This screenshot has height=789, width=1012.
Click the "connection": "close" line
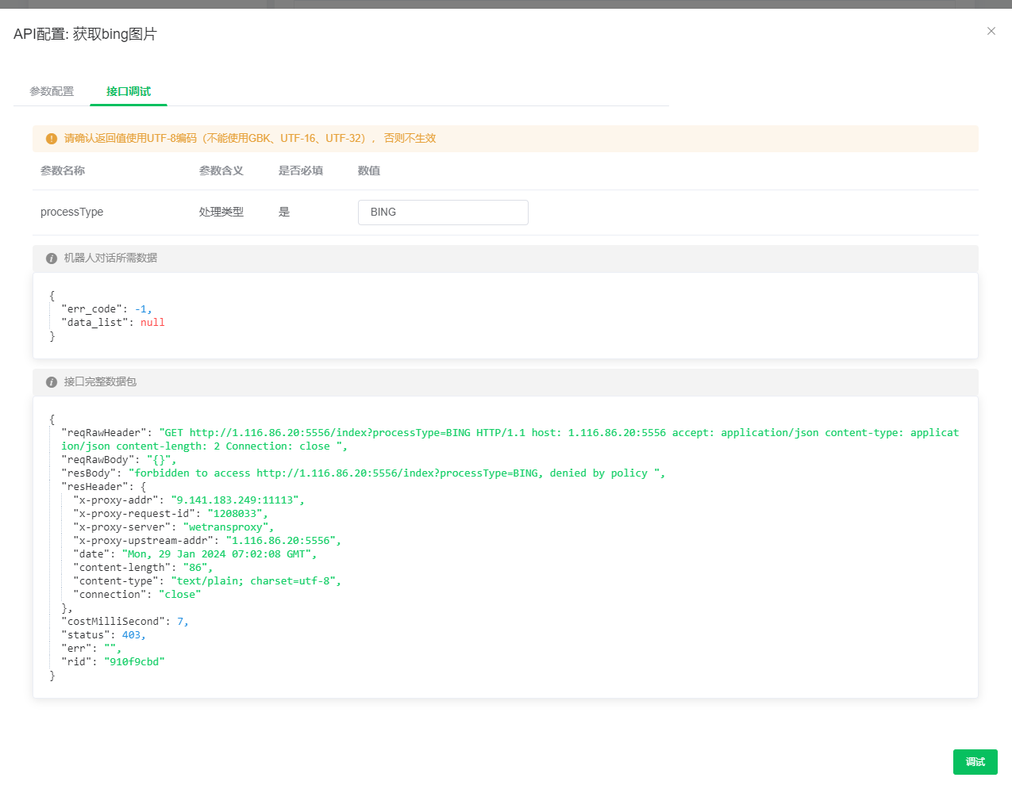tap(137, 595)
